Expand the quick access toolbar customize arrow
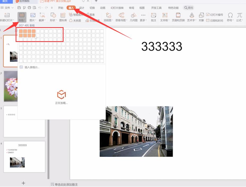The height and width of the screenshot is (187, 246). click(x=52, y=8)
